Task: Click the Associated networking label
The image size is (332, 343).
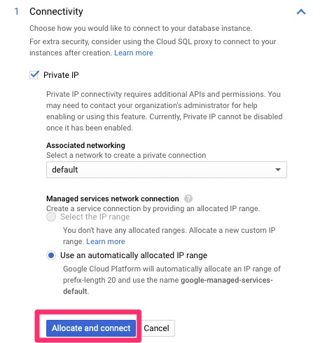Action: pos(85,145)
